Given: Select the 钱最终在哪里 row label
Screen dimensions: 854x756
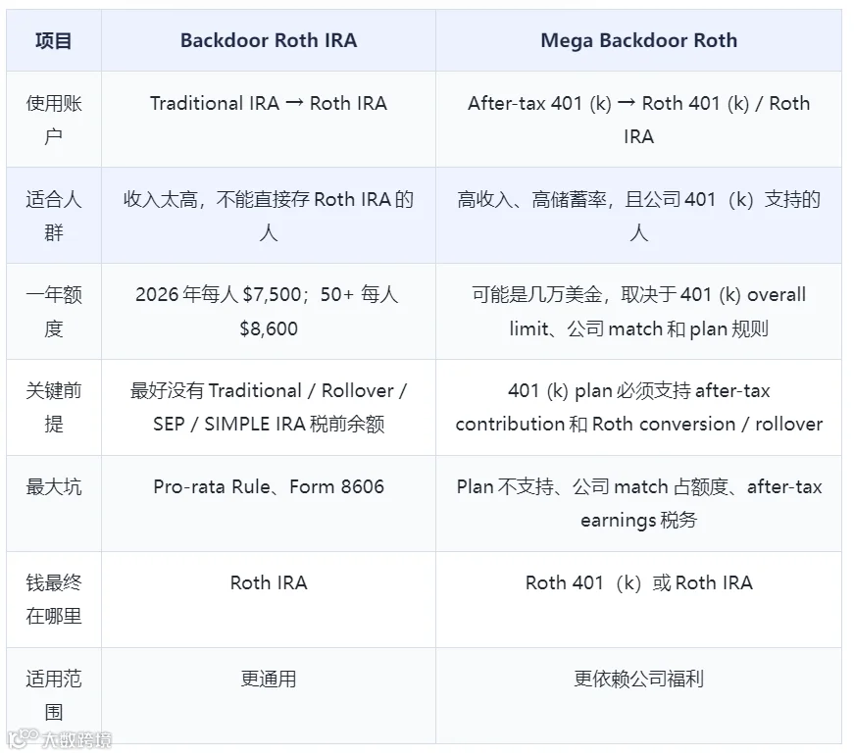Looking at the screenshot, I should (x=54, y=600).
